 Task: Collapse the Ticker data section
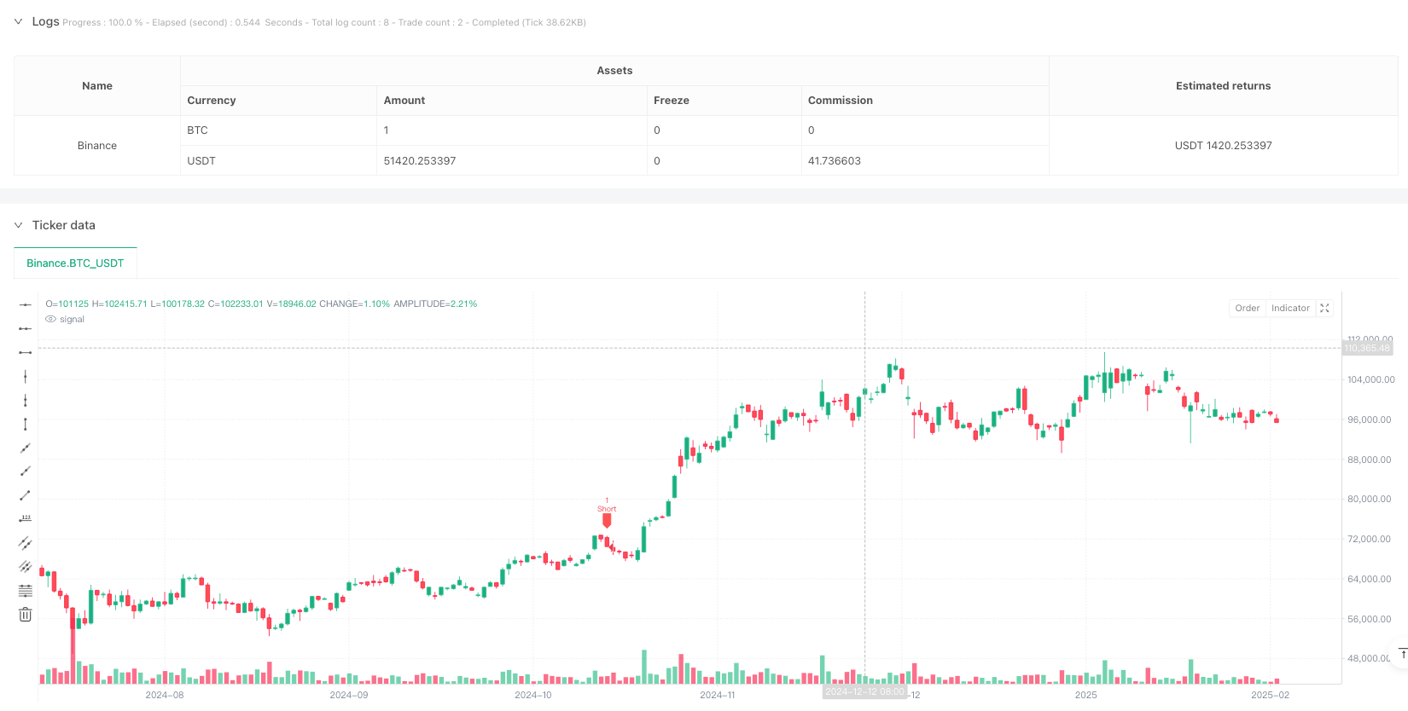pyautogui.click(x=18, y=226)
